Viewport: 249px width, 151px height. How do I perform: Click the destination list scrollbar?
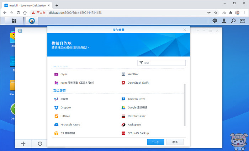[x=185, y=105]
